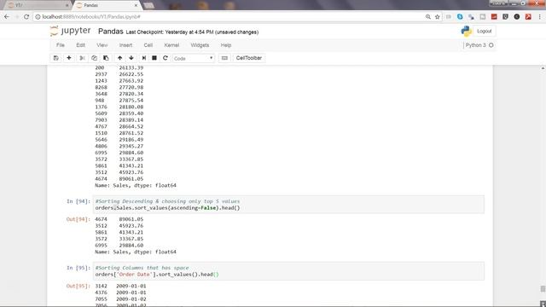Click the page scrollbar up arrow
The height and width of the screenshot is (307, 546).
tap(543, 68)
